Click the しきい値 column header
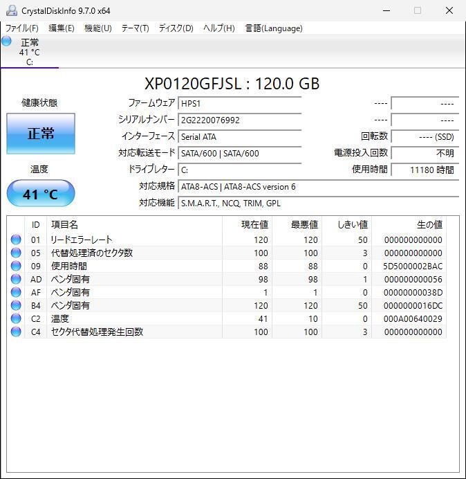 pyautogui.click(x=346, y=225)
